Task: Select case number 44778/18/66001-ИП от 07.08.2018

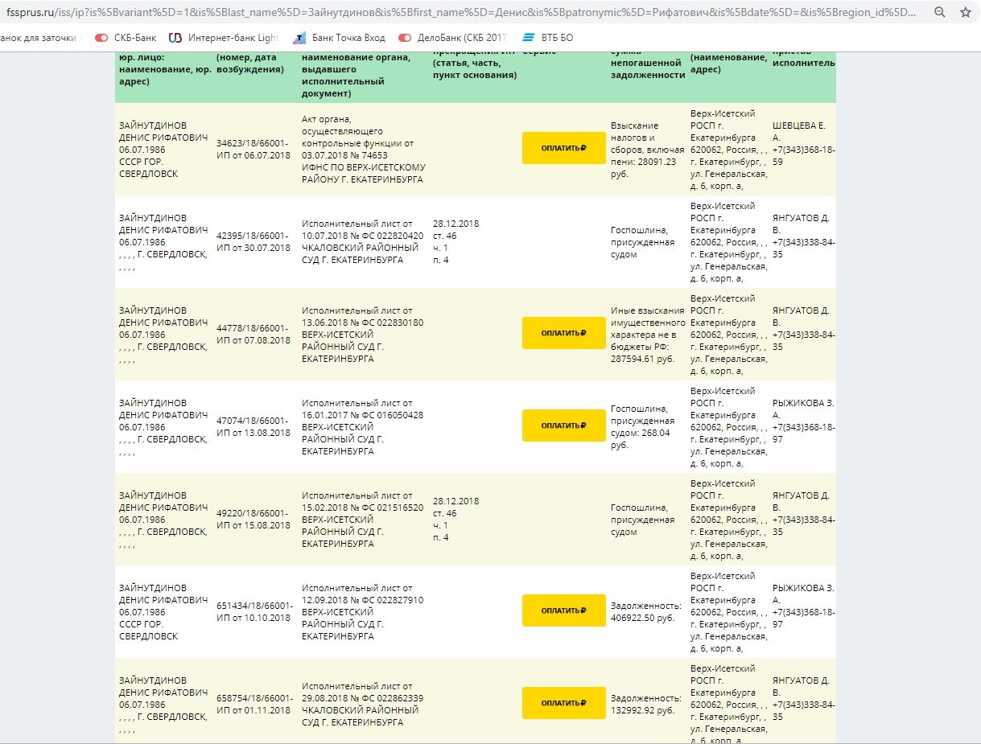Action: 253,334
